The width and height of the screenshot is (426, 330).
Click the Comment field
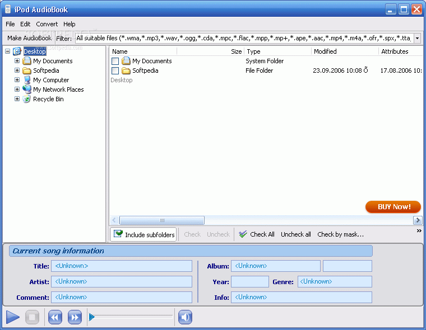point(122,297)
